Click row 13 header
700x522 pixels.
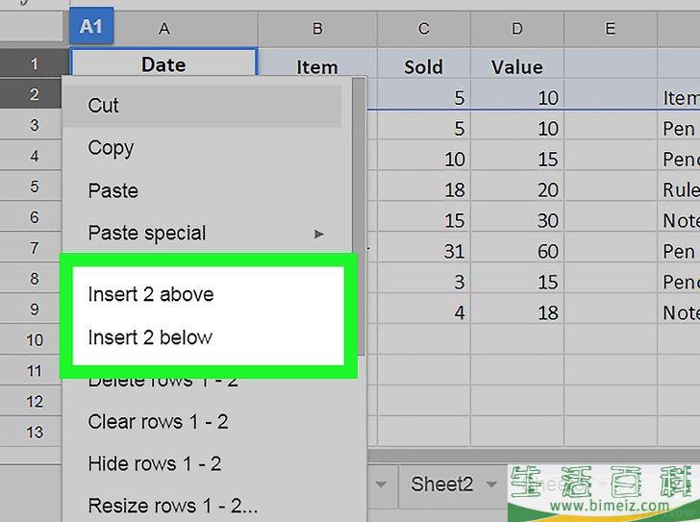[35, 432]
